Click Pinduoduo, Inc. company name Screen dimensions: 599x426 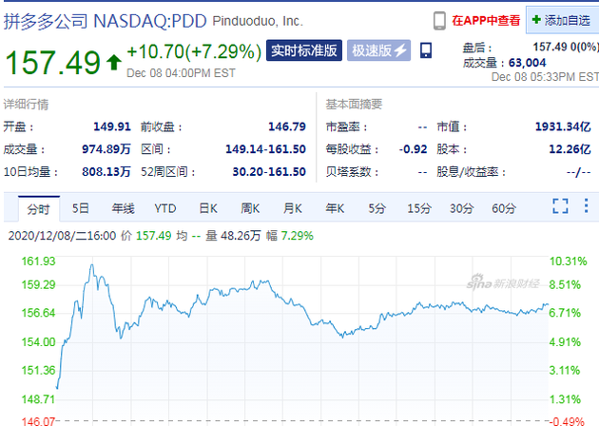pyautogui.click(x=258, y=21)
